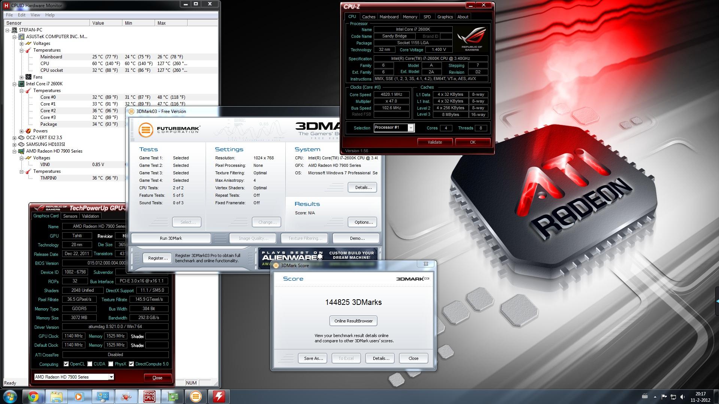The height and width of the screenshot is (404, 719).
Task: Expand the Fans node
Action: point(21,77)
